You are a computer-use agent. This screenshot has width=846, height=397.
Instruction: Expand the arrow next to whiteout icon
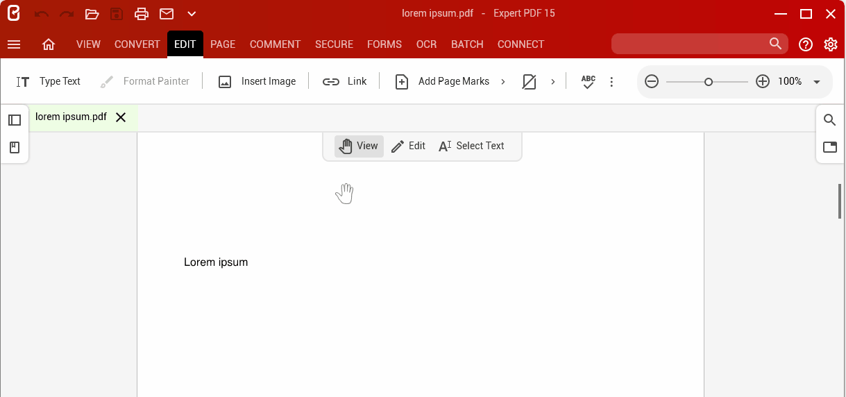(x=553, y=81)
